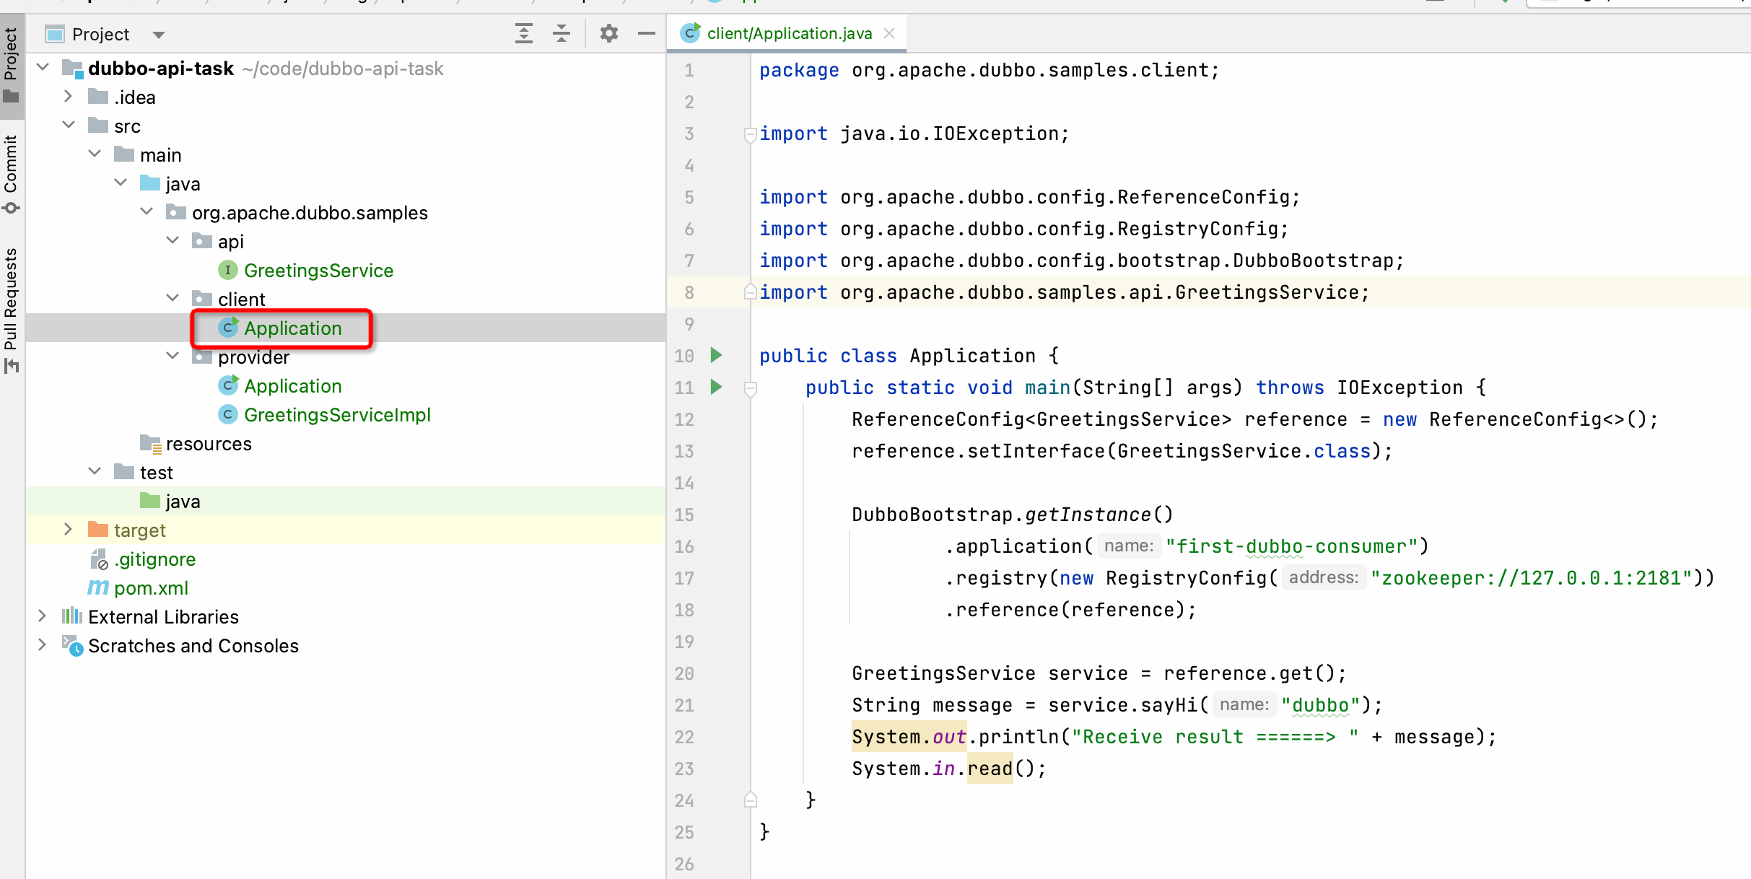Click the Collapse All icon in Project panel

click(x=562, y=33)
